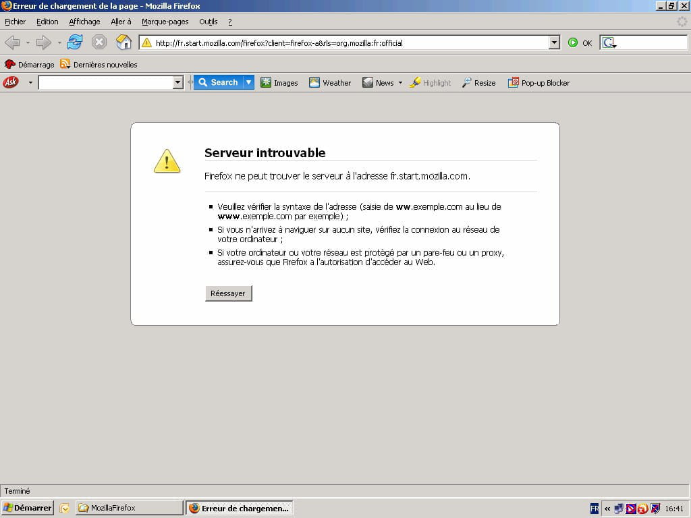Open the Edition menu
Viewport: 691px width, 518px height.
(47, 22)
